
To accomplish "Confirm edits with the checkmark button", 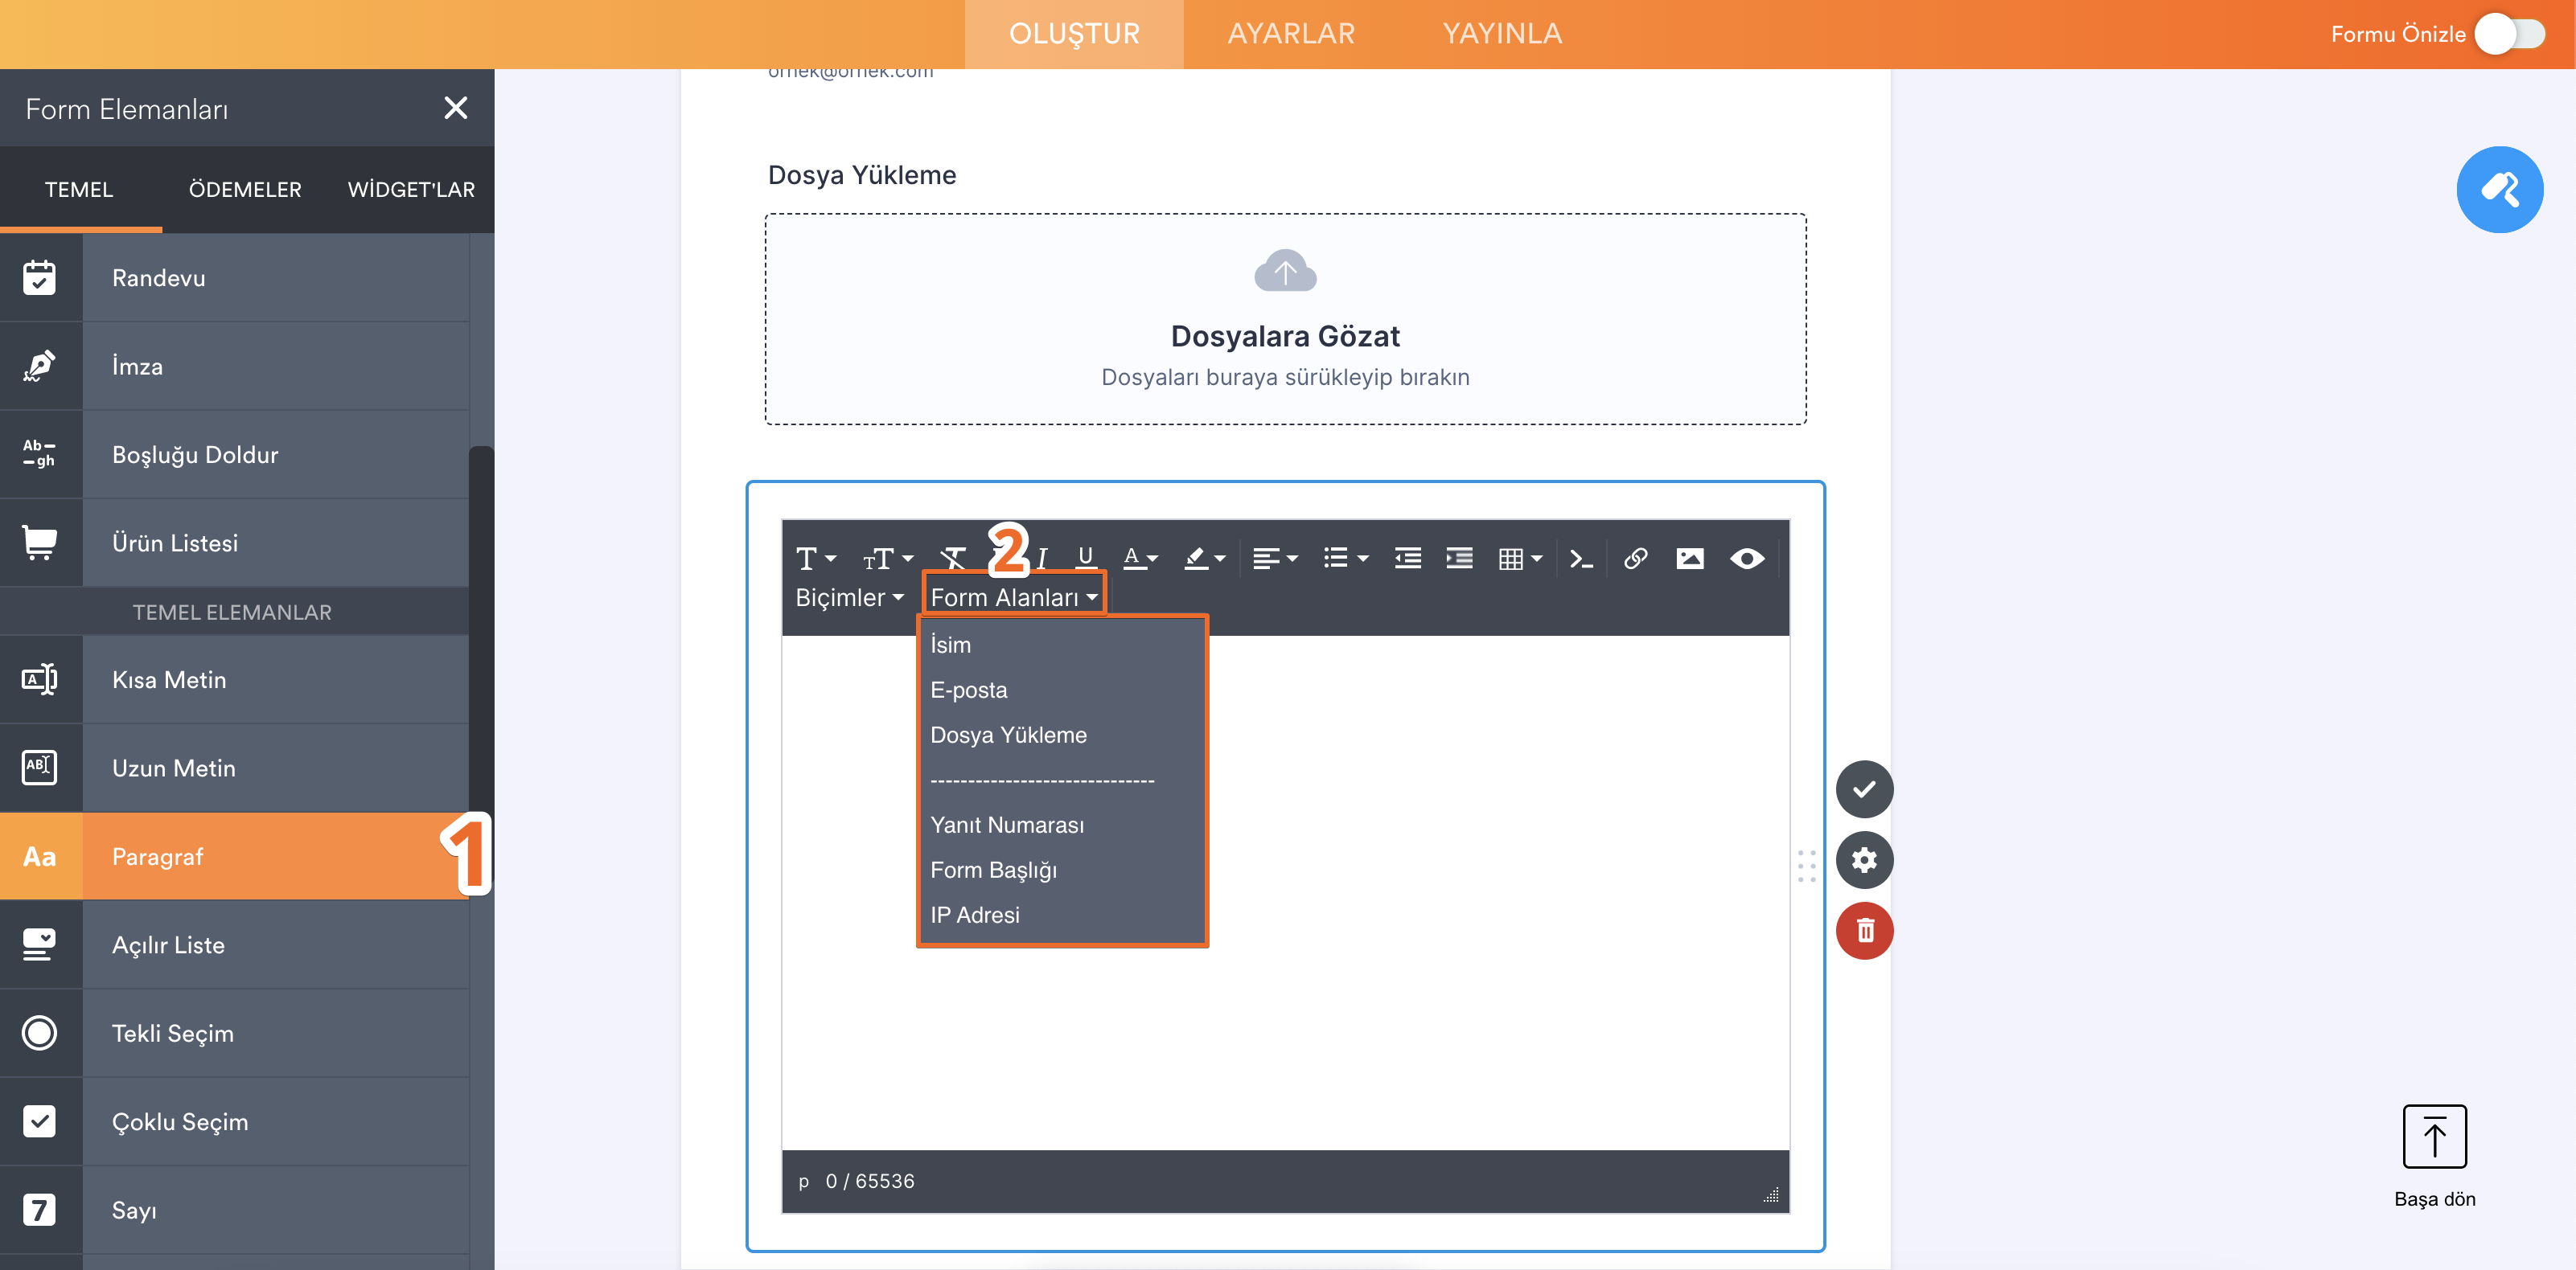I will [x=1864, y=789].
